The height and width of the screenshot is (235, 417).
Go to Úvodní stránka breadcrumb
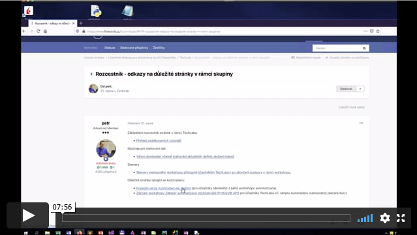(94, 57)
